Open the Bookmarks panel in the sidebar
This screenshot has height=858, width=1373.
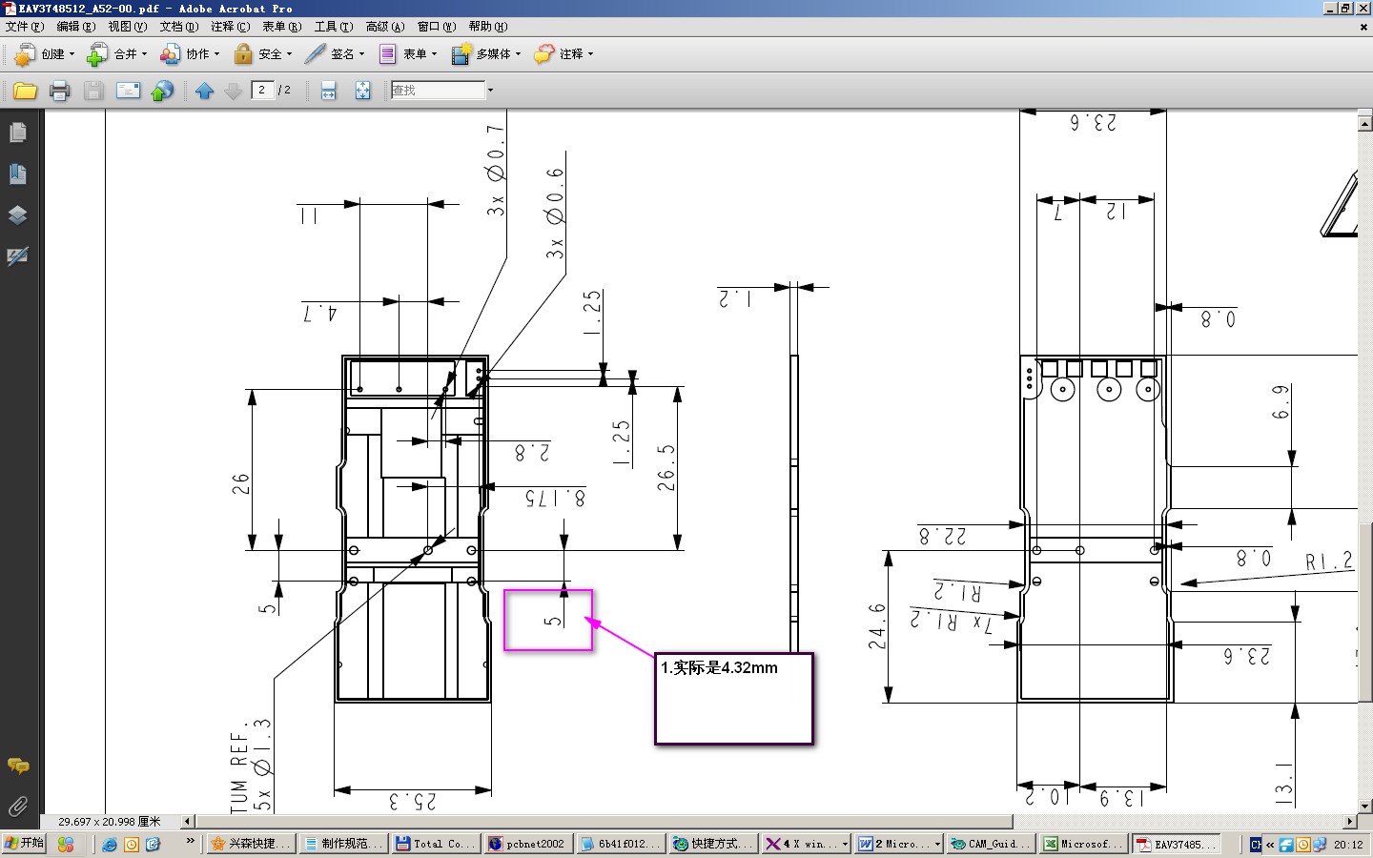17,174
